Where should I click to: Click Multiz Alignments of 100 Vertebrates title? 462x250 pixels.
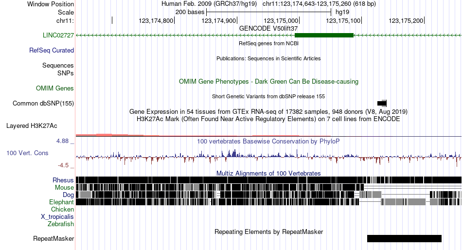pos(268,173)
